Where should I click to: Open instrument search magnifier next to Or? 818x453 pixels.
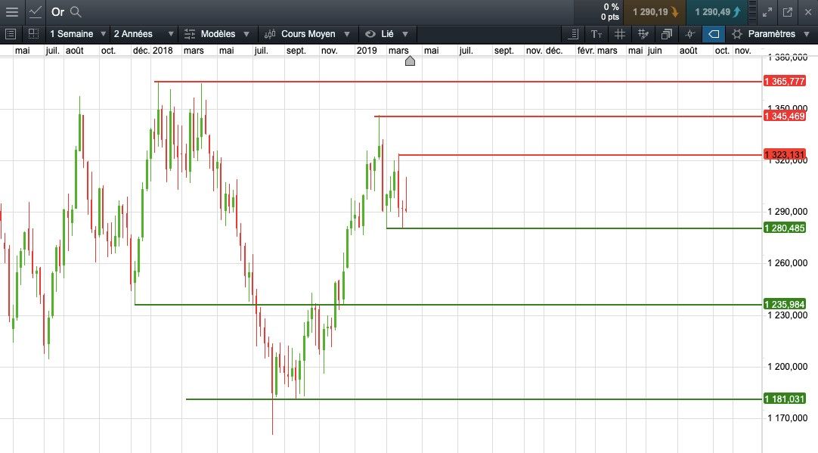76,11
